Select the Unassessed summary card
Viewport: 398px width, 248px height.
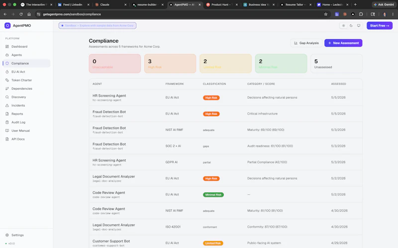coord(337,63)
